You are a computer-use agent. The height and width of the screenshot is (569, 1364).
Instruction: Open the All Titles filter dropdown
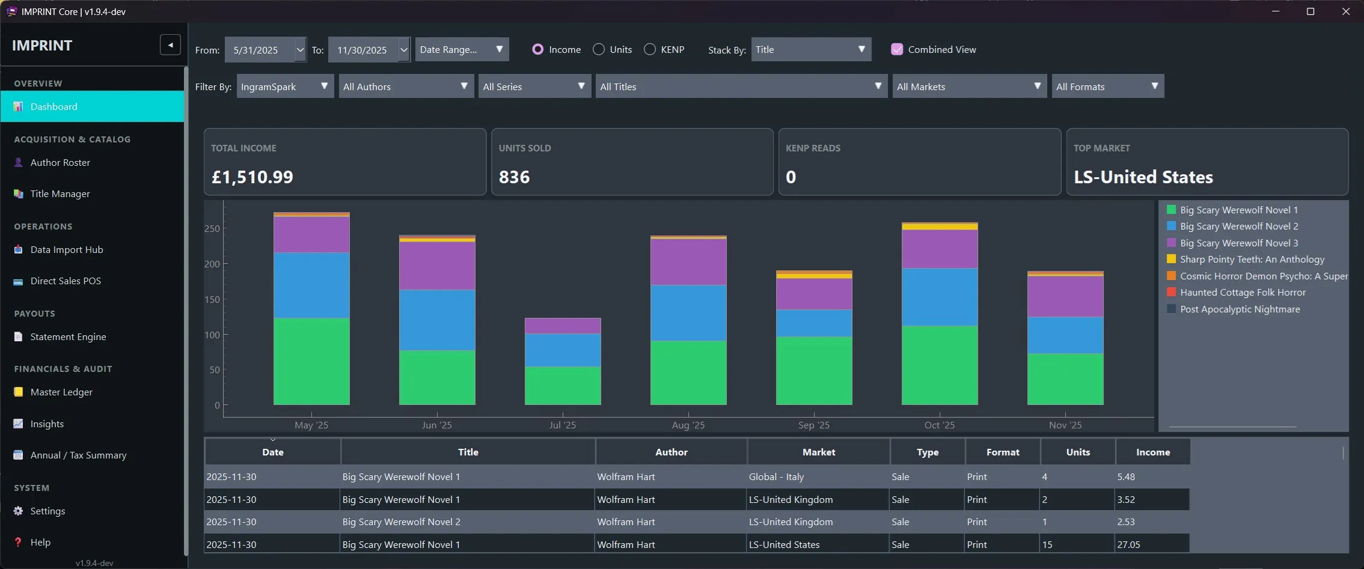[x=741, y=86]
